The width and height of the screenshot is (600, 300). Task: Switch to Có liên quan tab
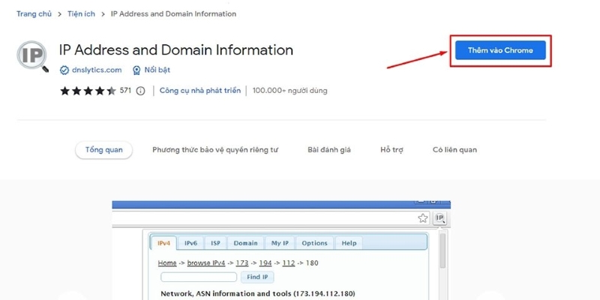tap(454, 149)
